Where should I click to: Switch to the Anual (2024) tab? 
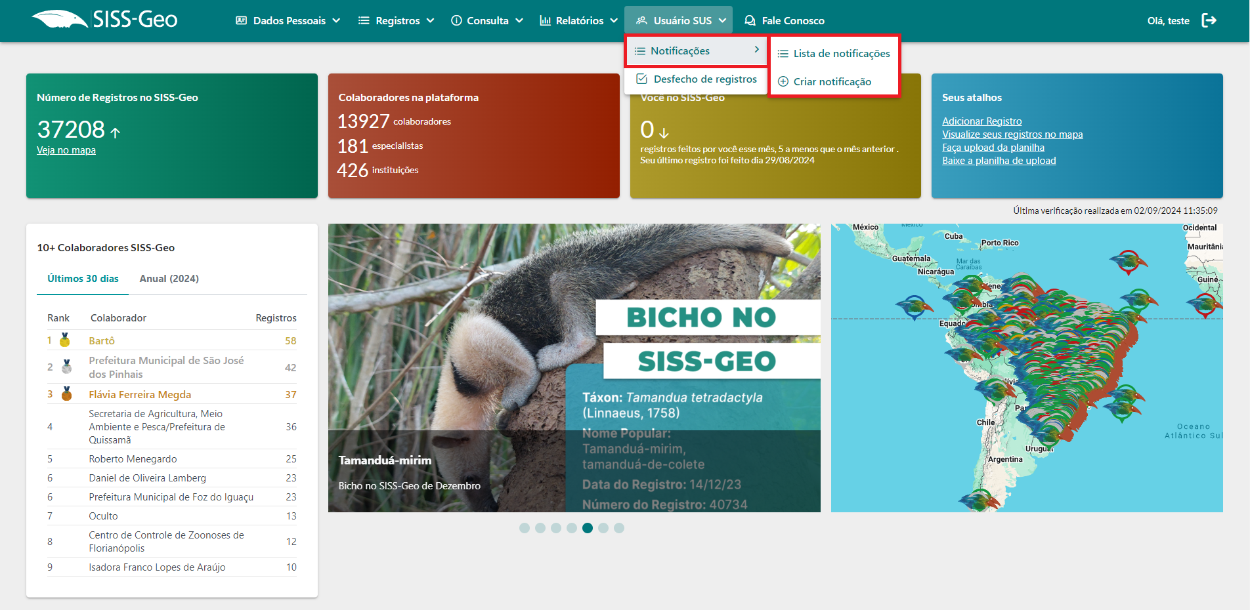tap(169, 279)
